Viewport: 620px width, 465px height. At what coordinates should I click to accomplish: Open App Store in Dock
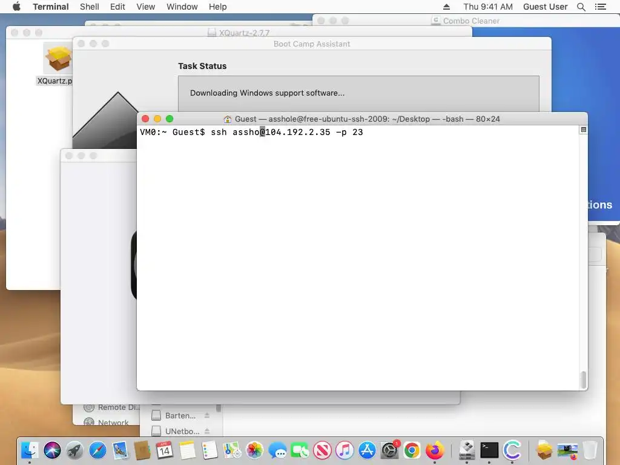click(x=368, y=450)
